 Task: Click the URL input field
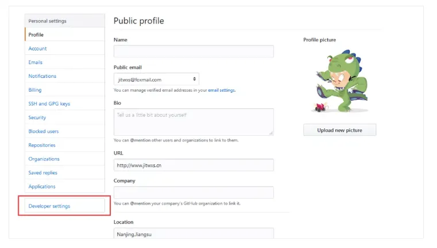[x=194, y=165]
